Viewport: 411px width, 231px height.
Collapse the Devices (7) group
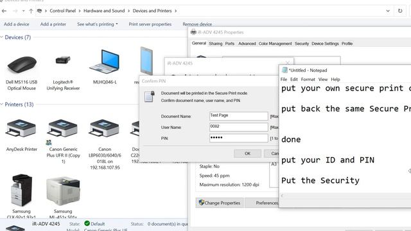tap(2, 37)
